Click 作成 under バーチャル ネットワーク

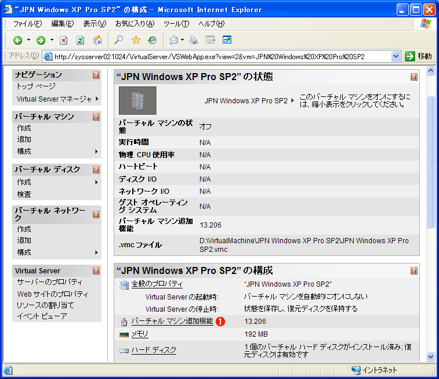24,229
